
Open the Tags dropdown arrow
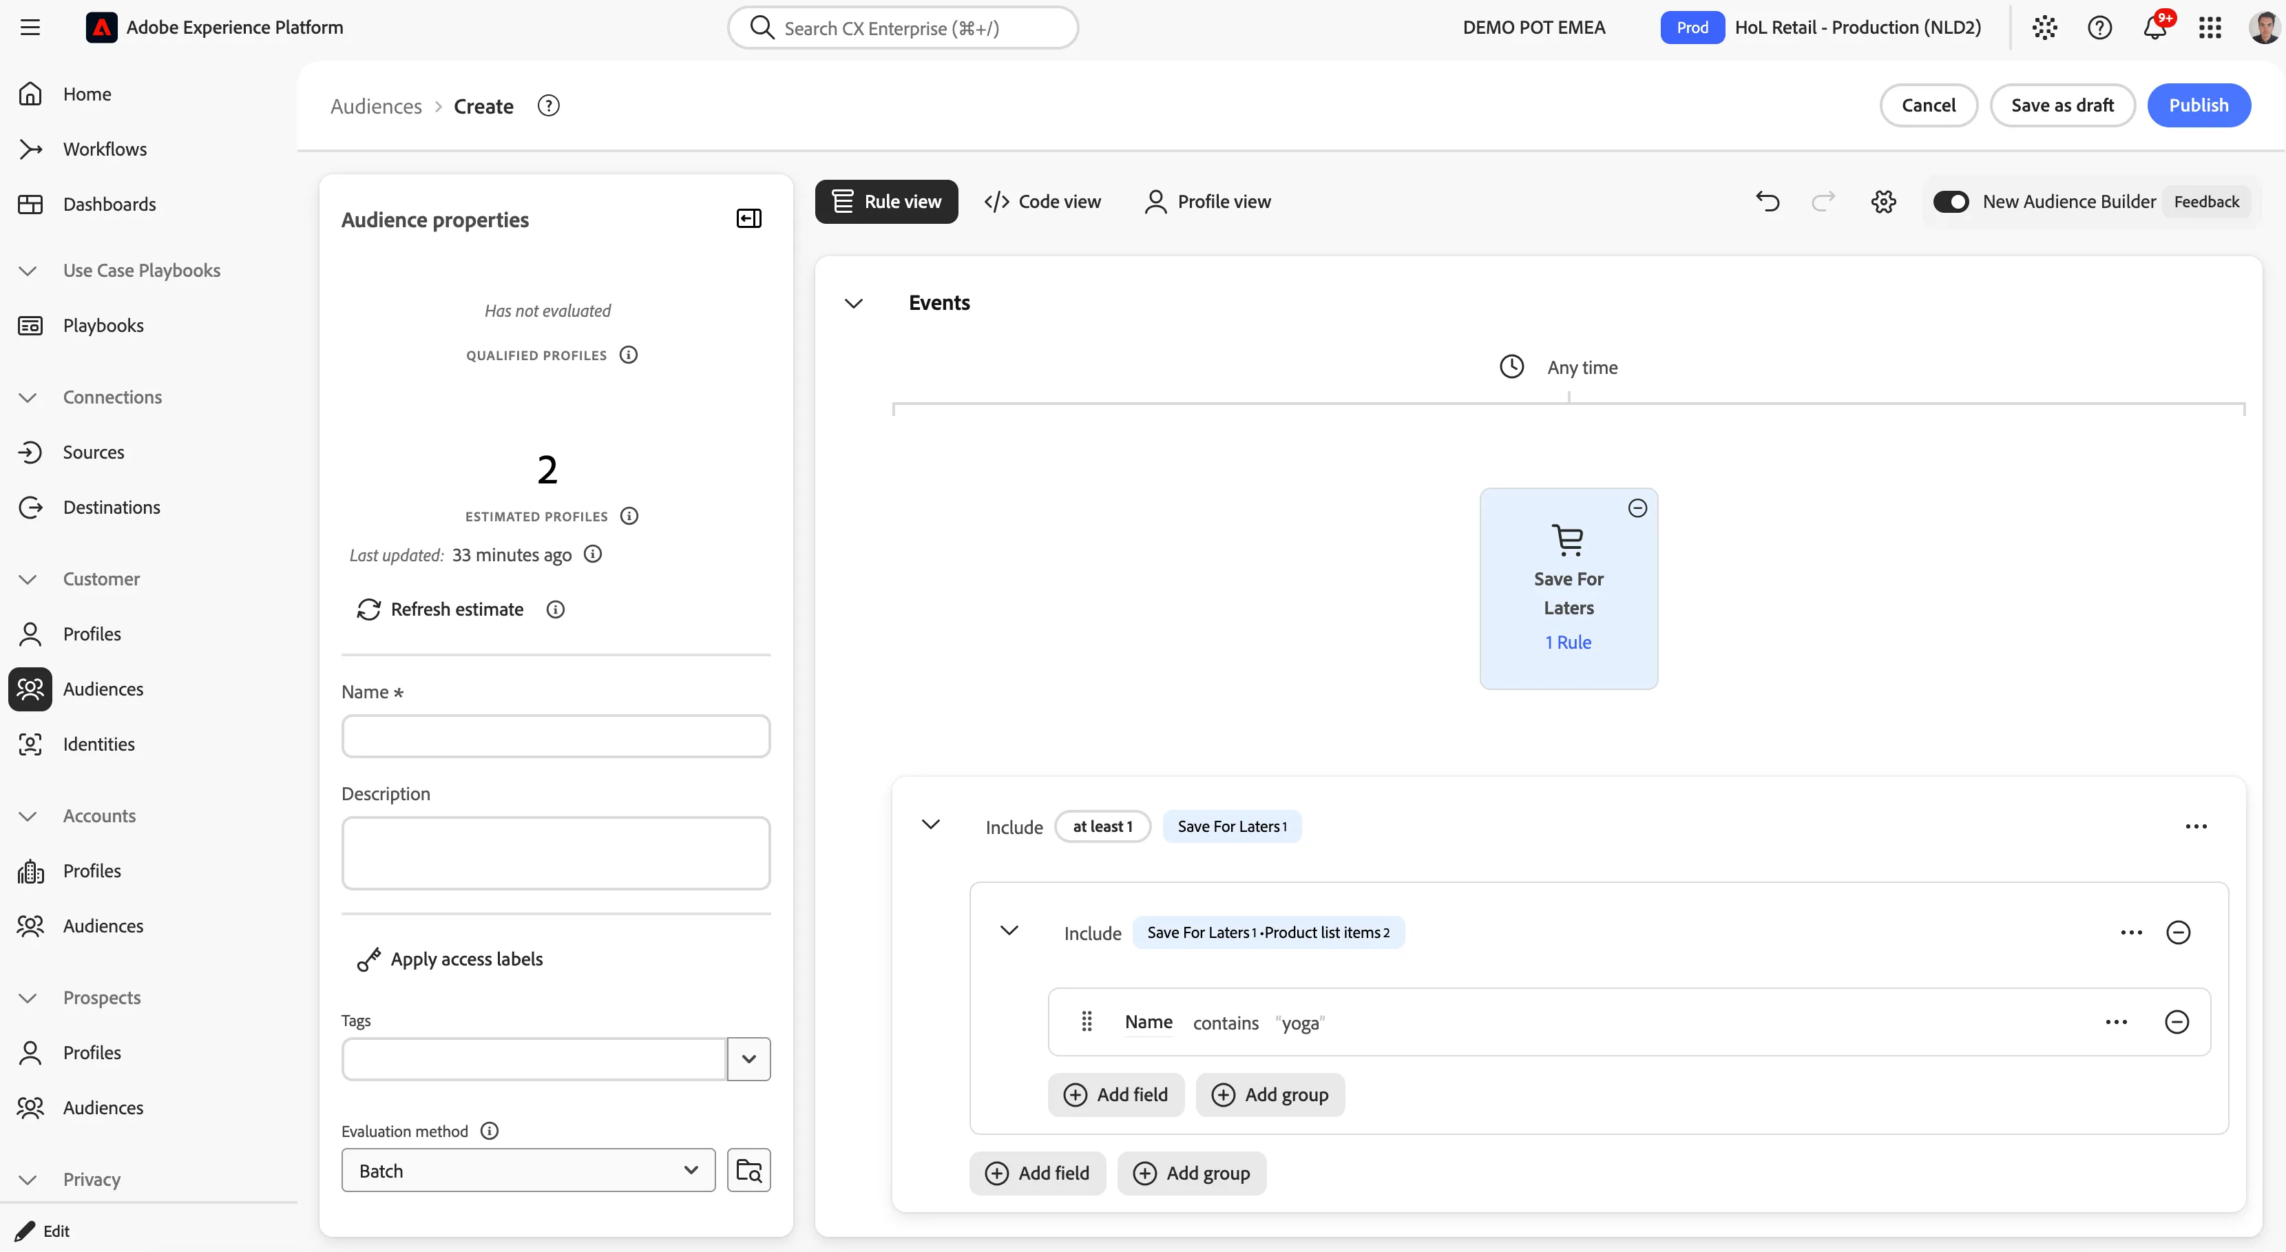click(x=749, y=1058)
